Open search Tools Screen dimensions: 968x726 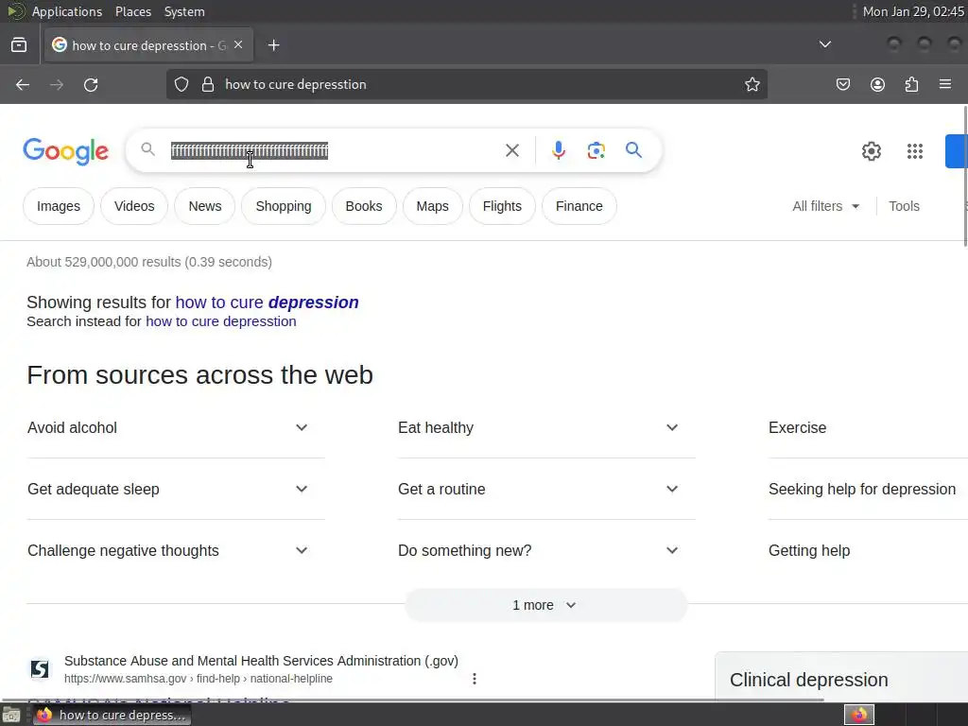point(904,206)
